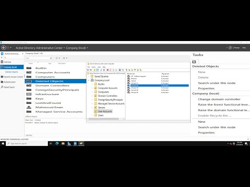Expand the Users node in the console tree
This screenshot has width=250, height=187.
point(92,115)
